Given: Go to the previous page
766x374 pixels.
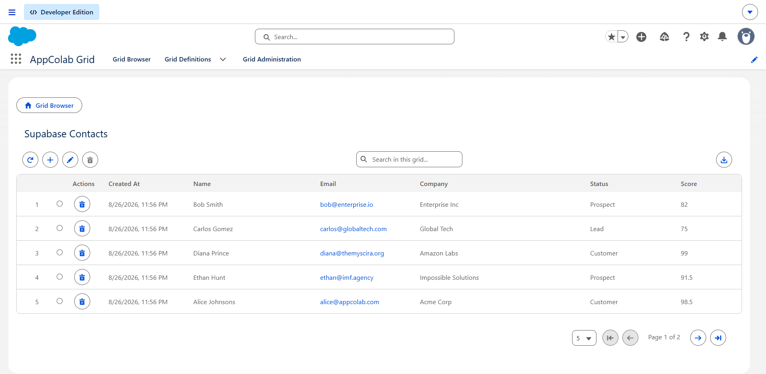Looking at the screenshot, I should [x=630, y=338].
